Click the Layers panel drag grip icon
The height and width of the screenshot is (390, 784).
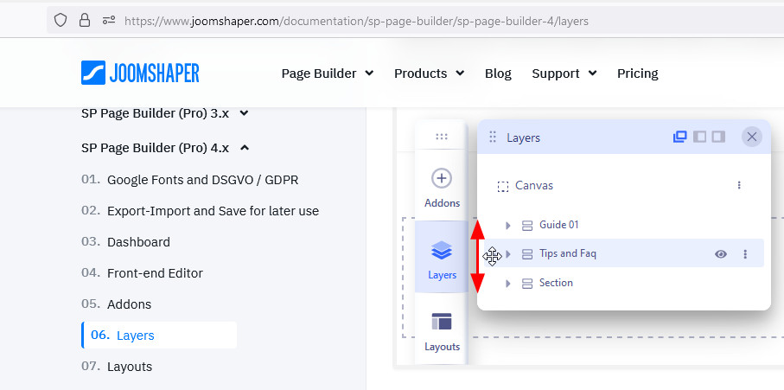click(x=493, y=137)
